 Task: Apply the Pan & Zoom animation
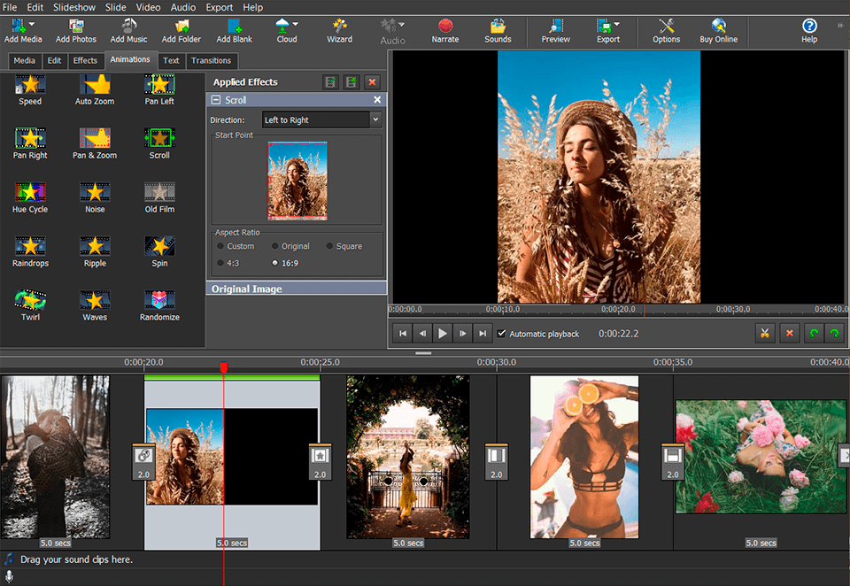[94, 143]
